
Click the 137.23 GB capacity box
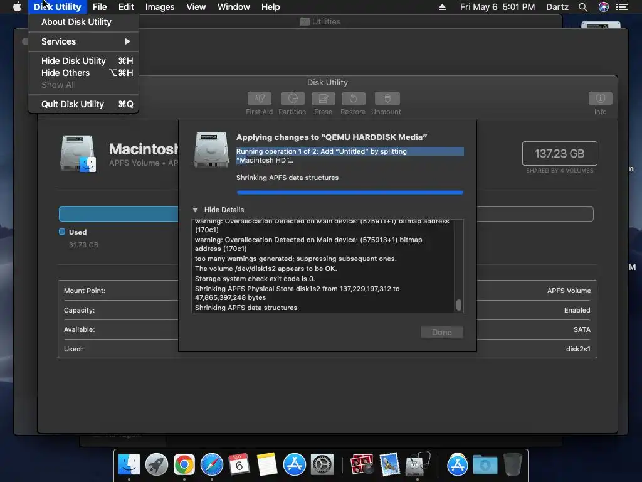559,153
